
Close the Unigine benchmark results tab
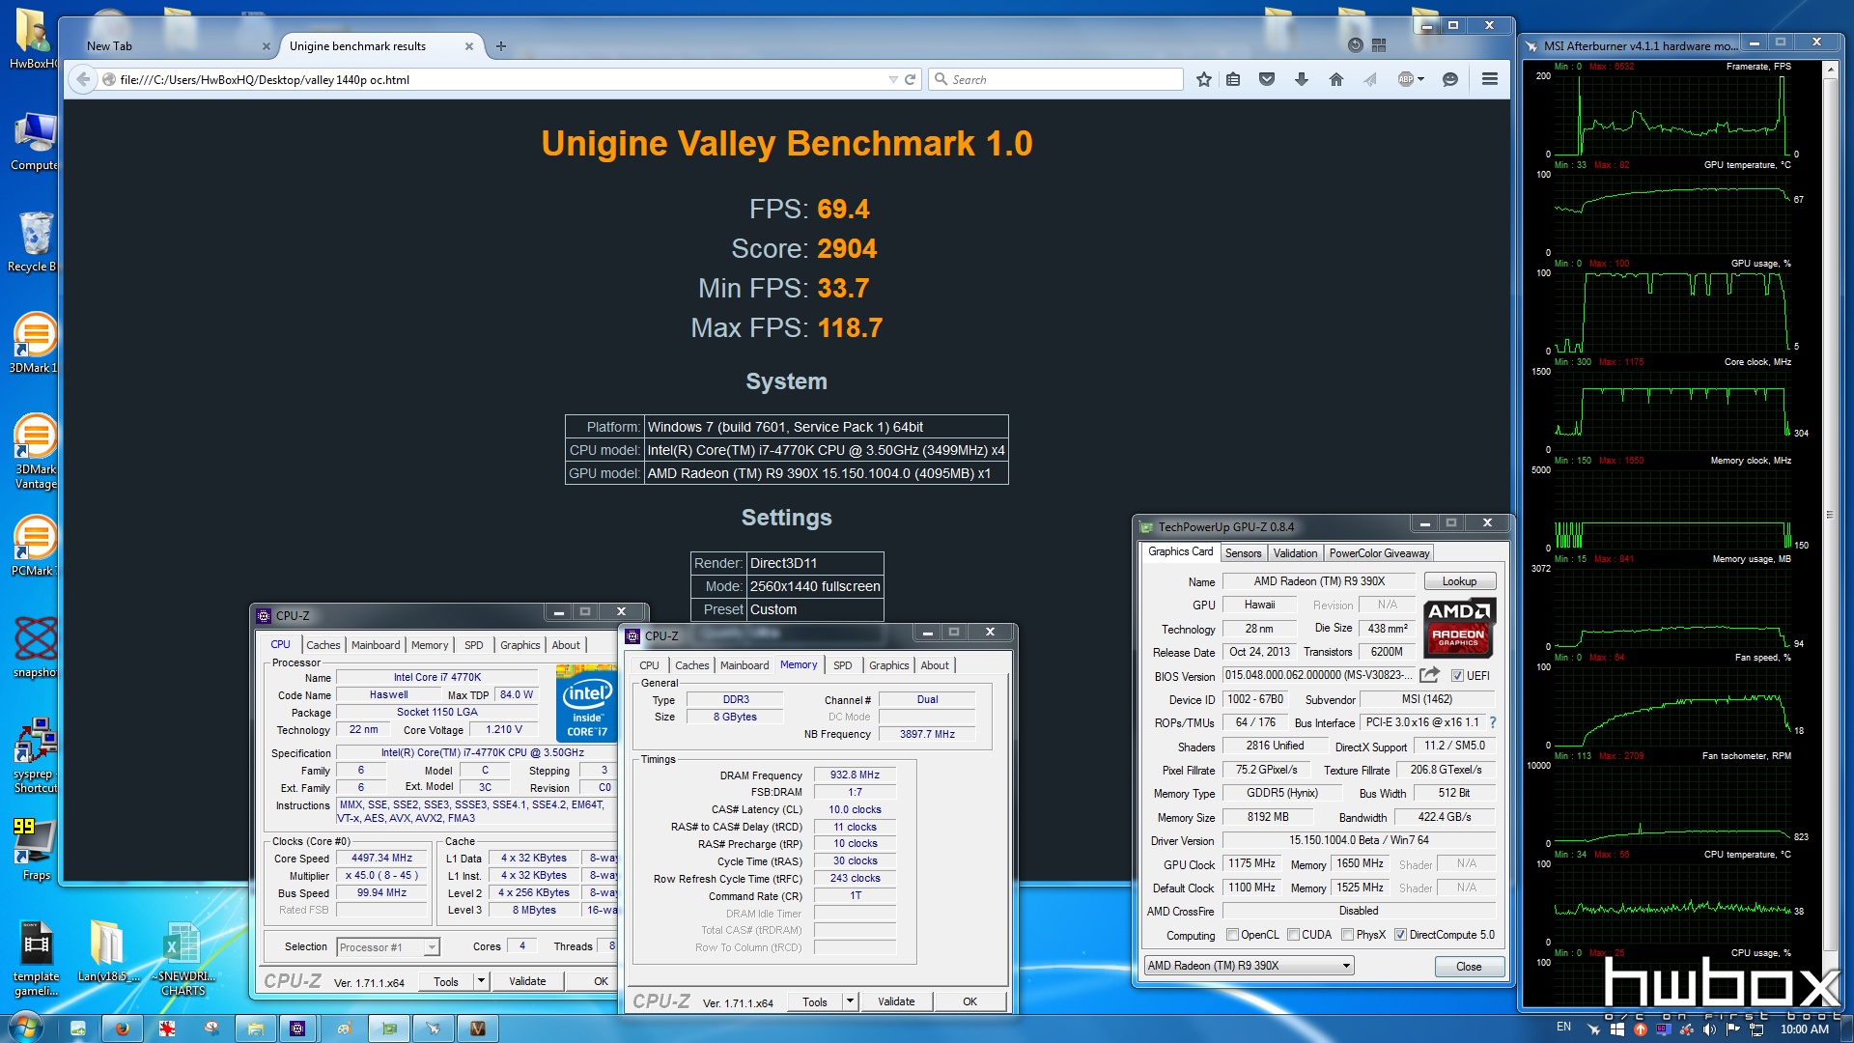[x=469, y=45]
